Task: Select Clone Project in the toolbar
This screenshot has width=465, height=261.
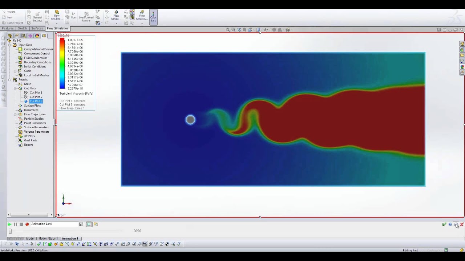Action: 12,23
